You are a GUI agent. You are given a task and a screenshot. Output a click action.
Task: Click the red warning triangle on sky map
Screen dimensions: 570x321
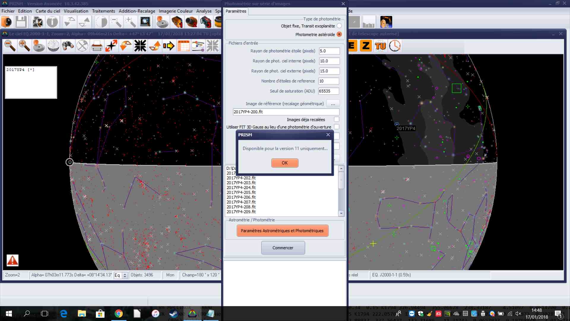12,260
